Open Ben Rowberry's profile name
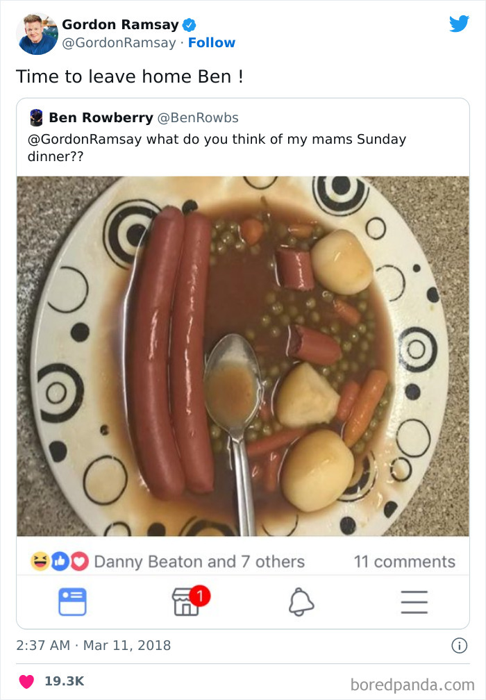This screenshot has width=486, height=700. [x=101, y=117]
